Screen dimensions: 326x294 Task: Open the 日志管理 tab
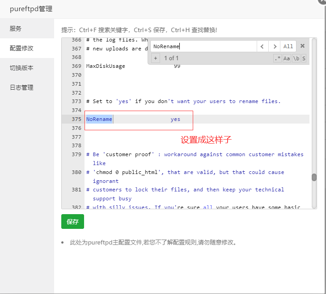[27, 87]
